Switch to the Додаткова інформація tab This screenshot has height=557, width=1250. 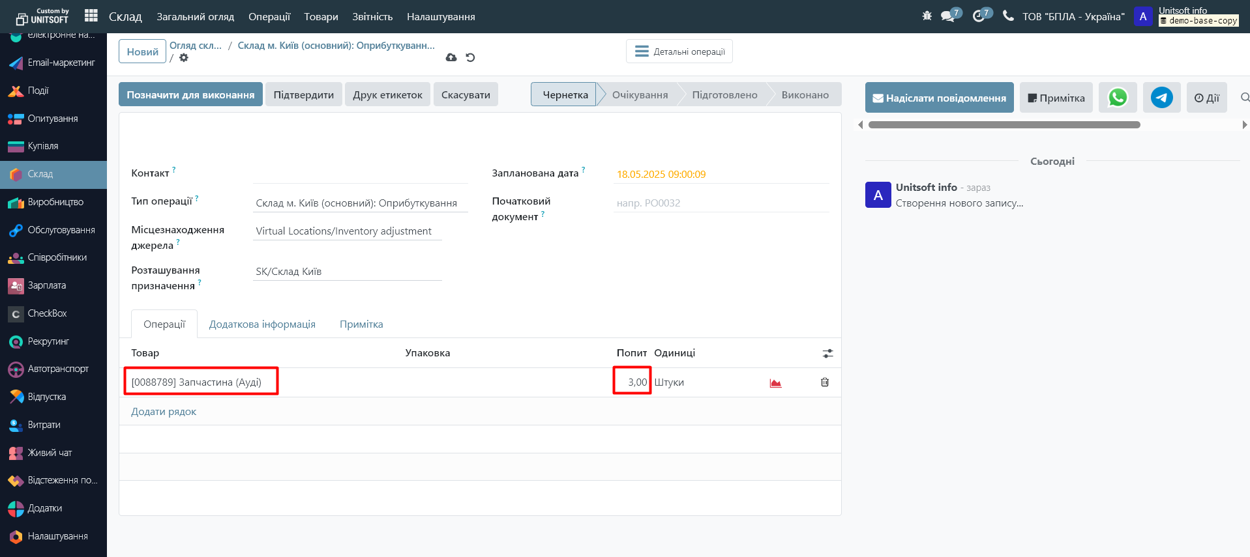[x=262, y=324]
